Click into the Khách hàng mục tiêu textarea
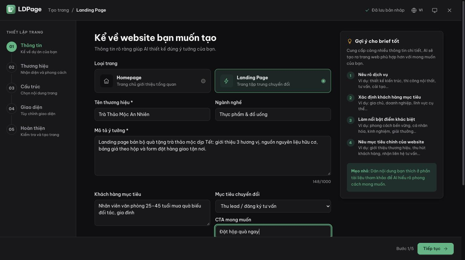465x260 pixels. tap(152, 213)
